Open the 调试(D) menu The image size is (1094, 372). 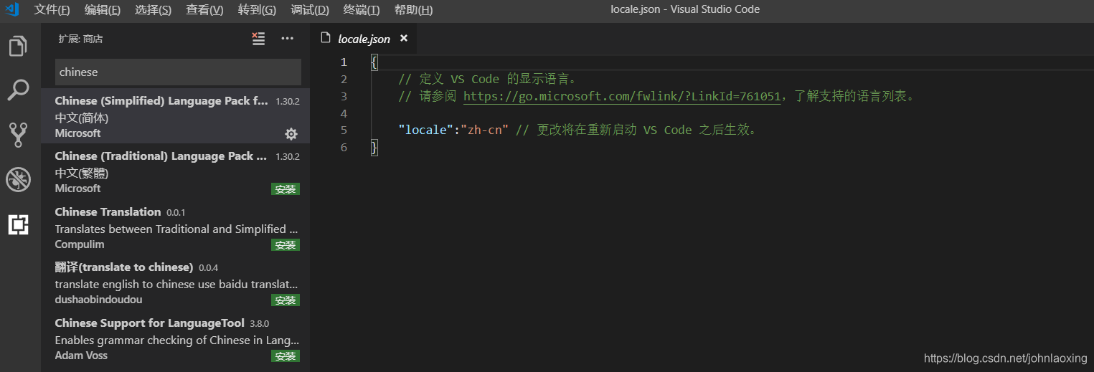tap(310, 9)
